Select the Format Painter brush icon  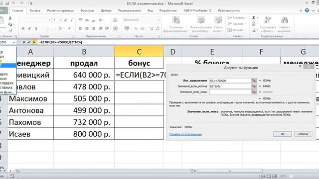[x=10, y=30]
